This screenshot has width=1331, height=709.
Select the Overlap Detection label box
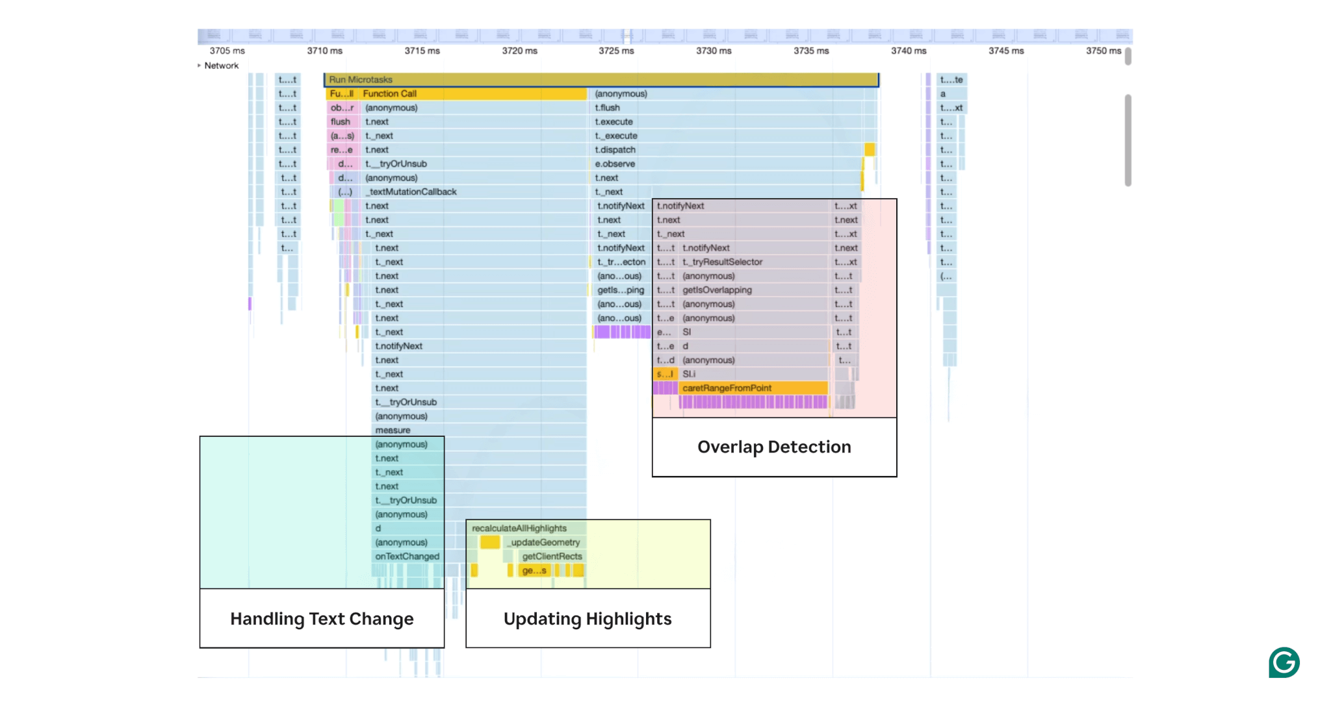point(774,447)
